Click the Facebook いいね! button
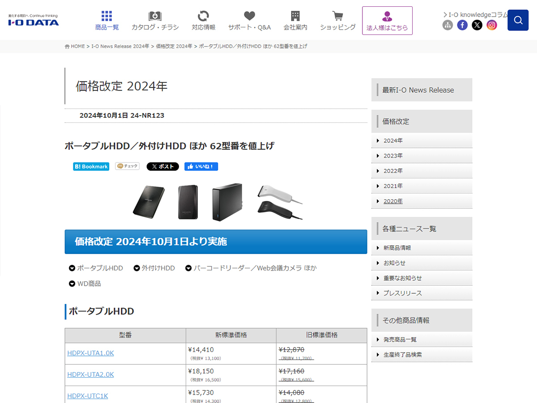Screen dimensions: 537x403 [201, 167]
